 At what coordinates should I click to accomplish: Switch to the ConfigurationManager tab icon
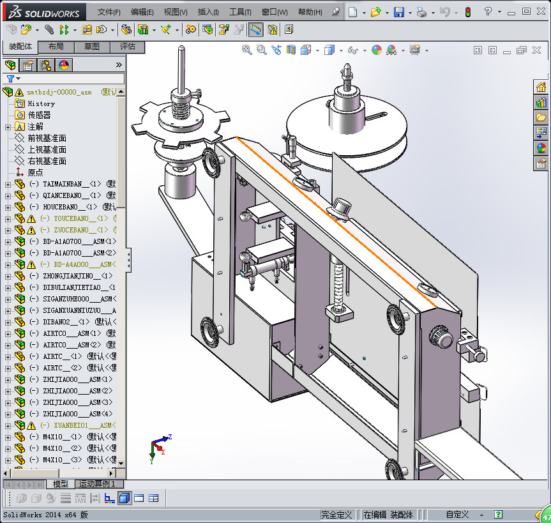tap(46, 65)
